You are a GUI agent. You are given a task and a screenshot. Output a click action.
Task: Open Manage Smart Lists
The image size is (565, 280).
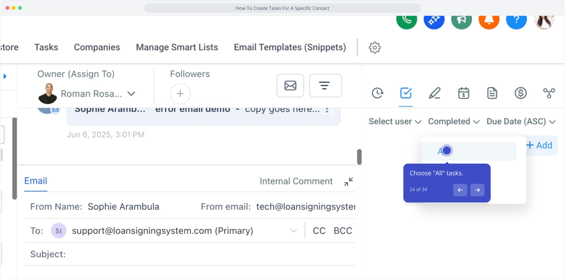pyautogui.click(x=177, y=47)
